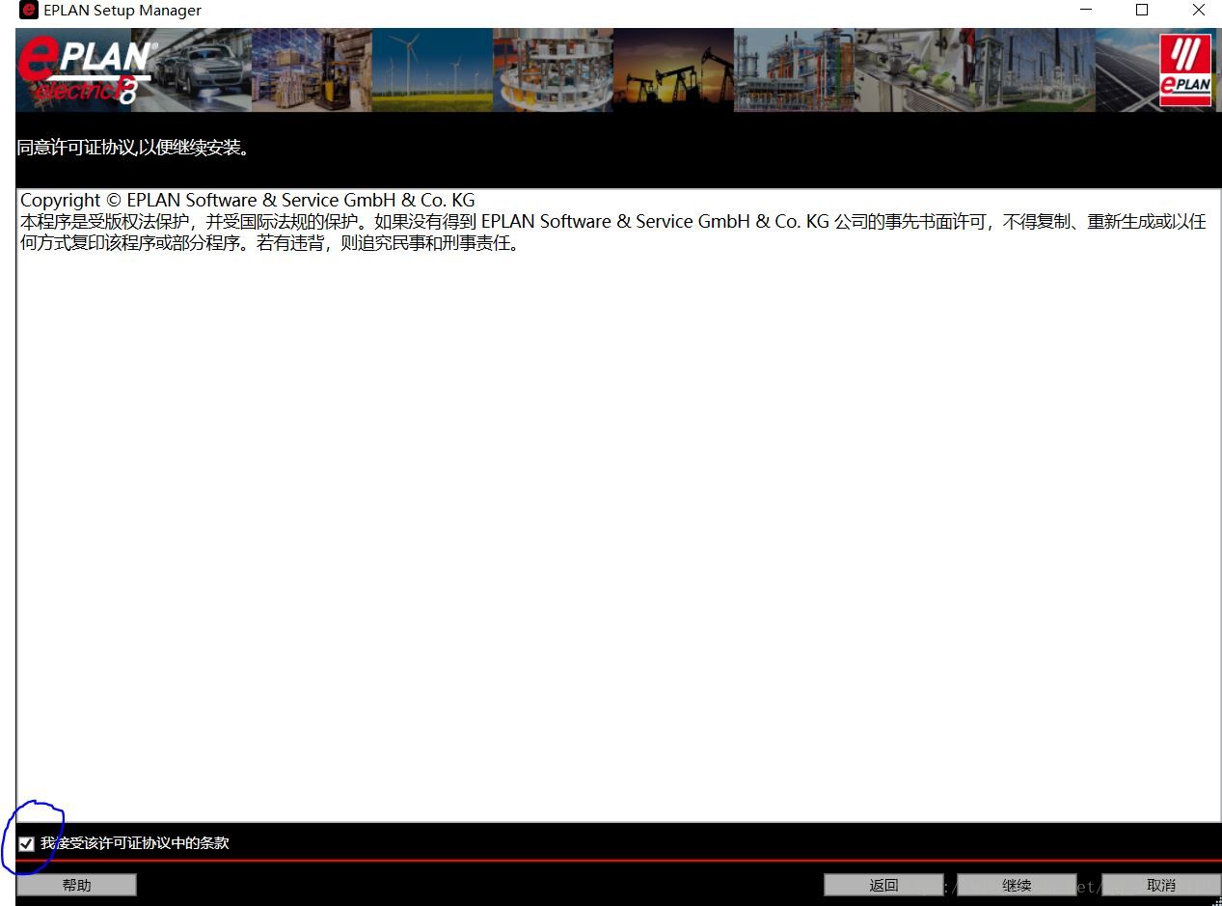Minimize the EPLAN Setup Manager window
1222x906 pixels.
1086,11
